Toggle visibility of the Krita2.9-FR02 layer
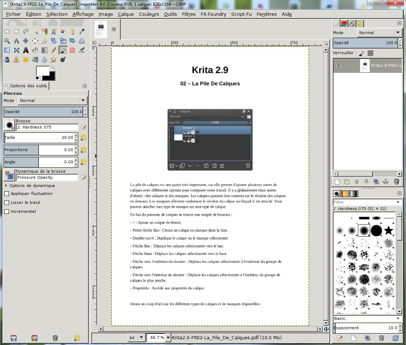Image resolution: width=406 pixels, height=345 pixels. click(339, 66)
